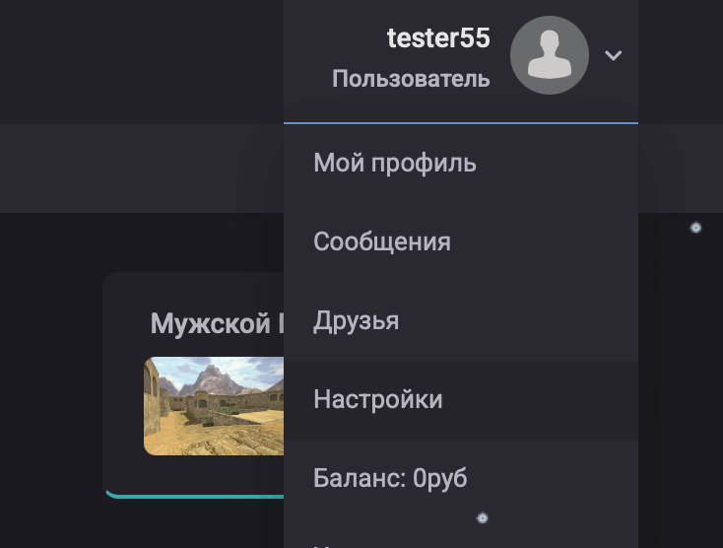
Task: Open Сообщения in the user menu
Action: 461,241
